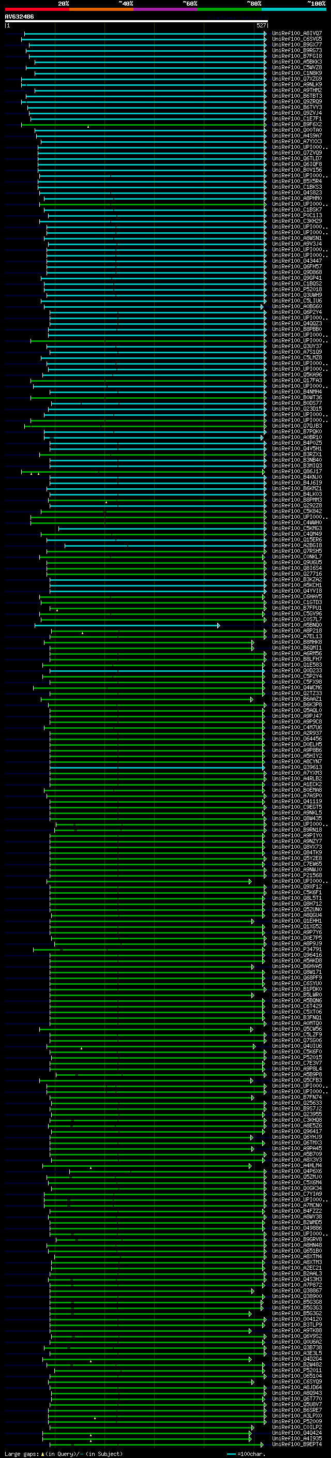The image size is (331, 1458).
Task: Click the UniRef100_C0ILP2 label
Action: point(296,1427)
